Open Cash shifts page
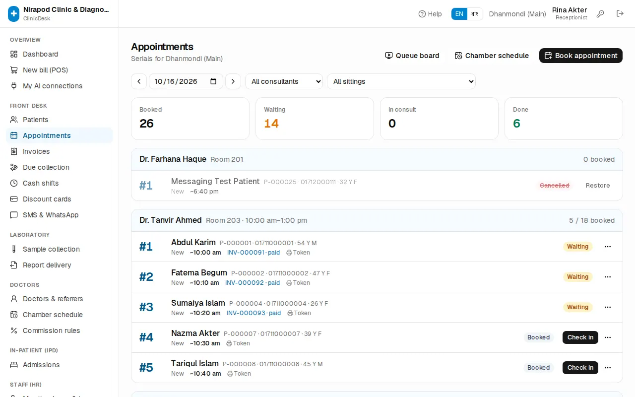This screenshot has height=397, width=635. tap(60, 183)
